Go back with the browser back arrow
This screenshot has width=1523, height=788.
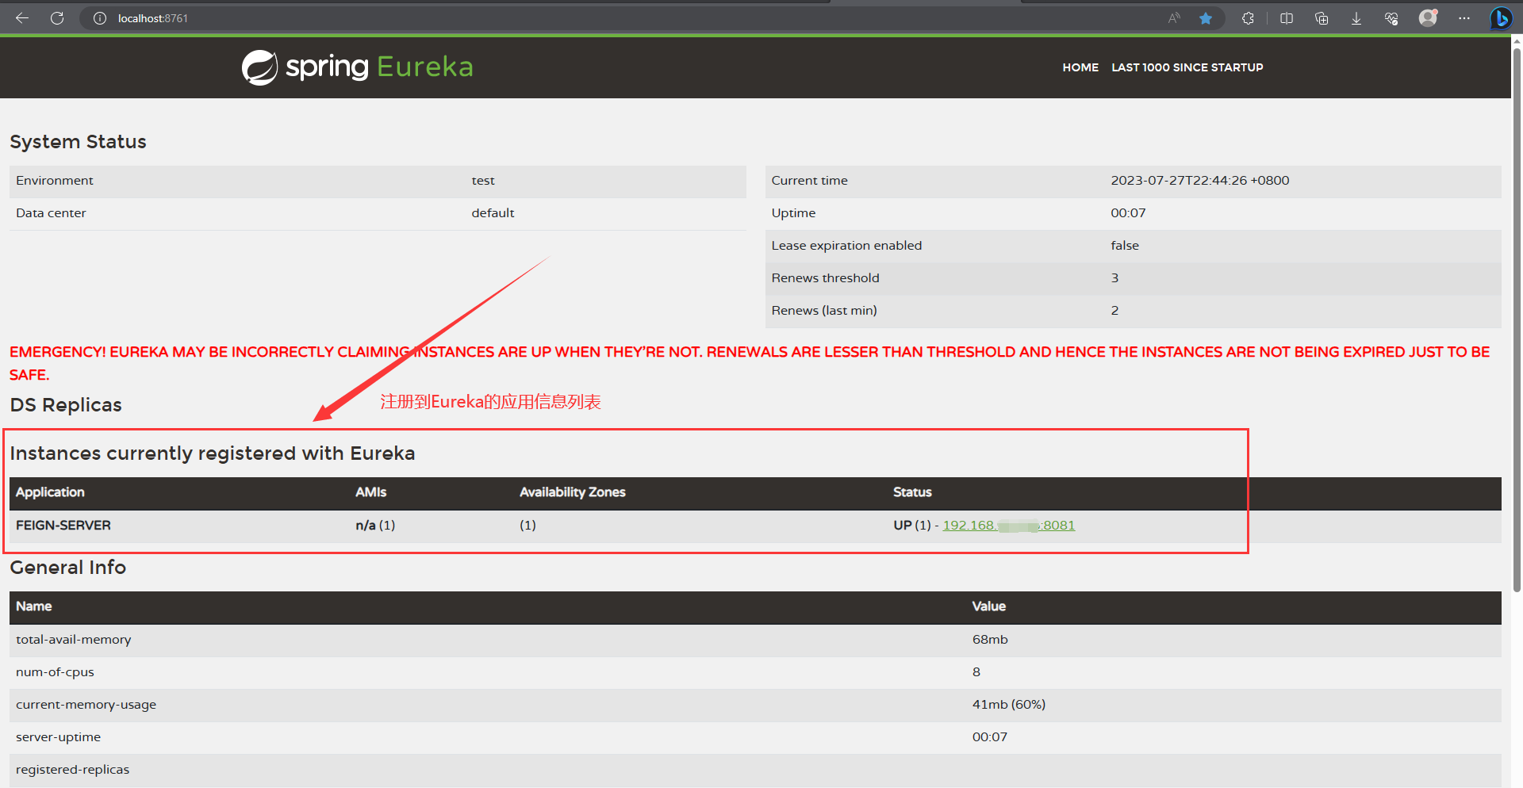click(x=22, y=18)
